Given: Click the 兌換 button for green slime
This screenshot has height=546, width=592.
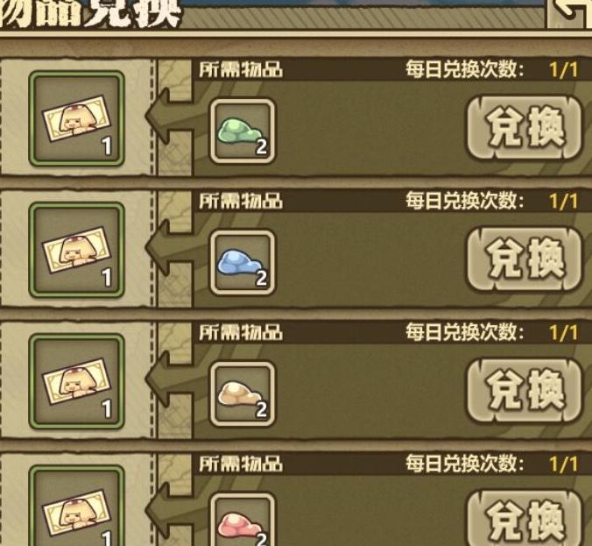Looking at the screenshot, I should pyautogui.click(x=525, y=128).
